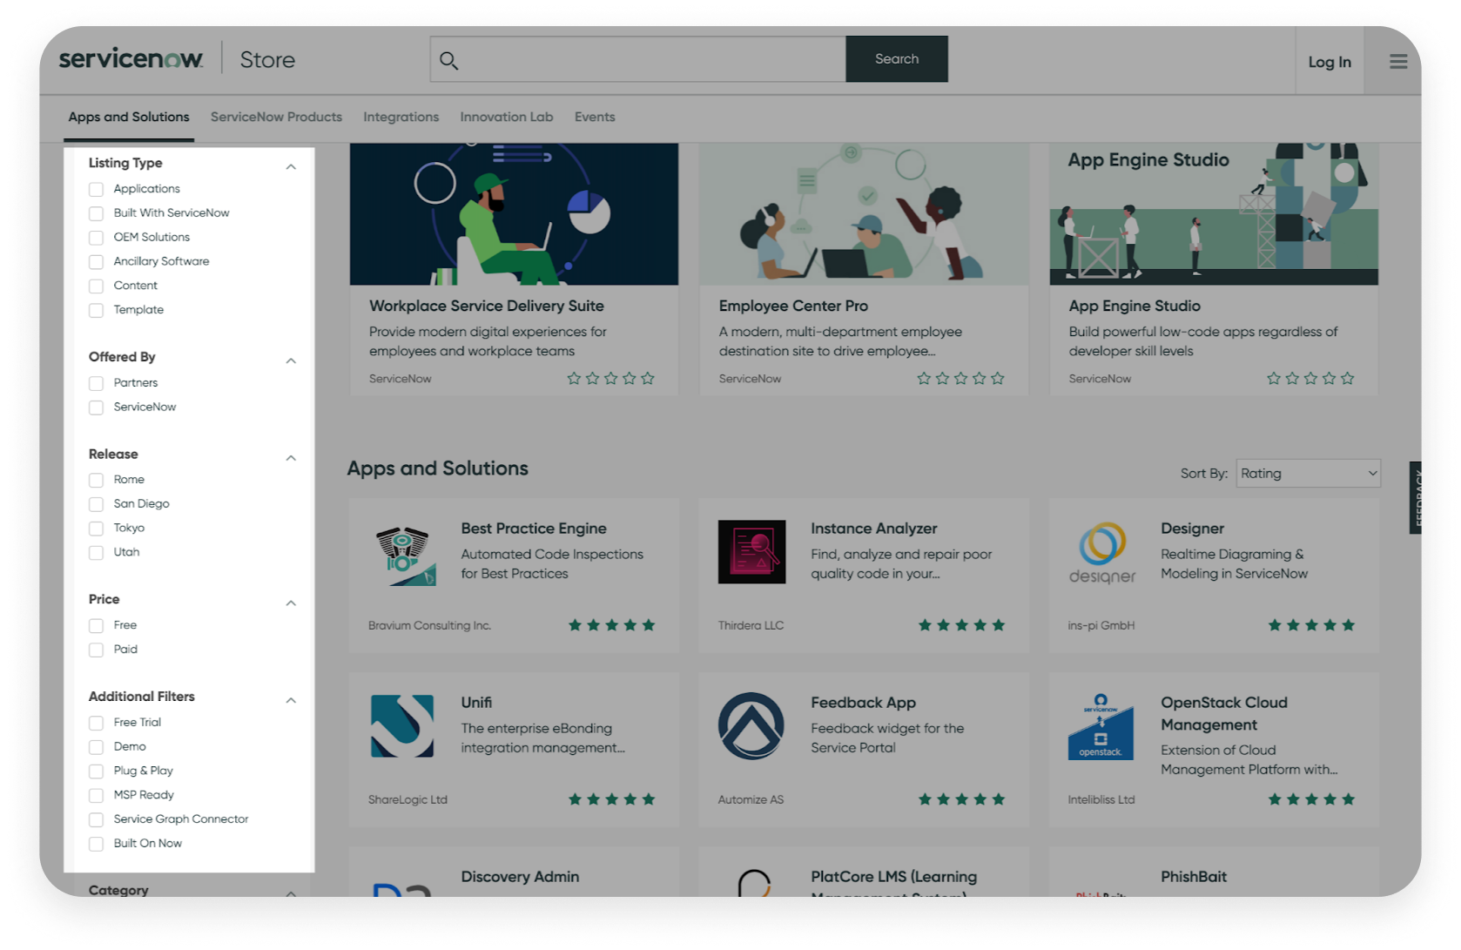Collapse the Offered By filter section
This screenshot has width=1461, height=950.
click(292, 360)
